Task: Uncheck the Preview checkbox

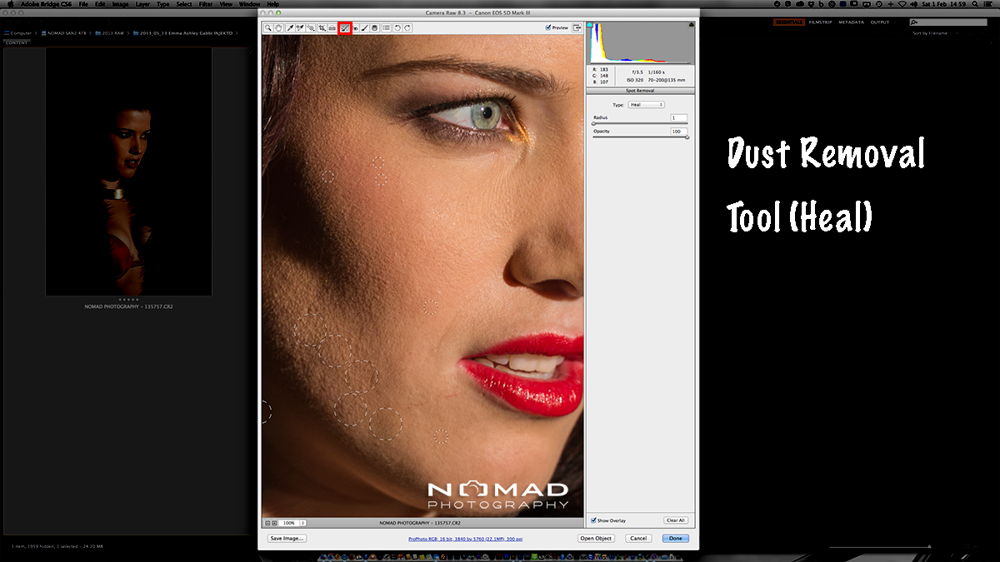Action: 548,27
